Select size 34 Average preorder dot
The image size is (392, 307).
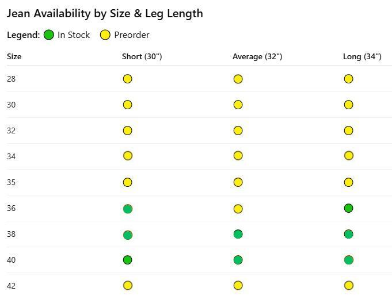pyautogui.click(x=238, y=156)
